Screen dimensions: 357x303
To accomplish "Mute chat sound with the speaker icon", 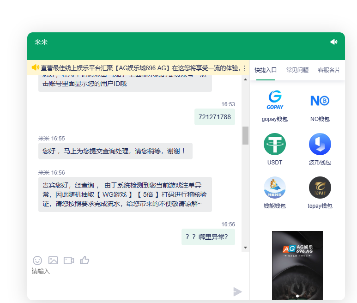I will pos(334,42).
